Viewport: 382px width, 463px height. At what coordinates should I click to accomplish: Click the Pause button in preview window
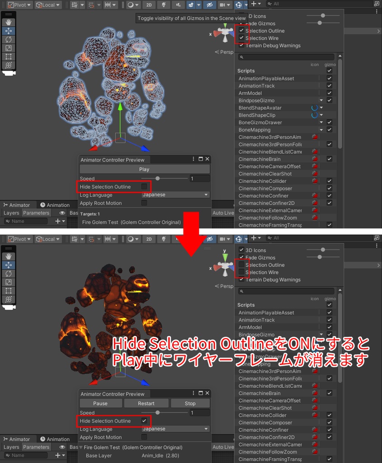tap(101, 403)
